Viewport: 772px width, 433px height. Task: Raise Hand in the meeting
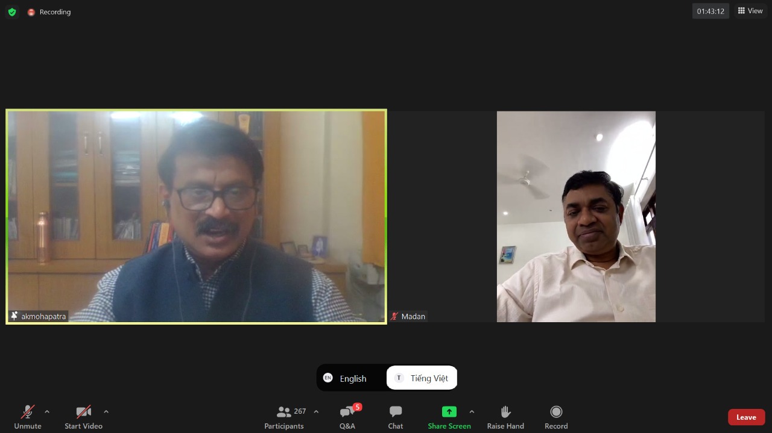click(x=505, y=417)
